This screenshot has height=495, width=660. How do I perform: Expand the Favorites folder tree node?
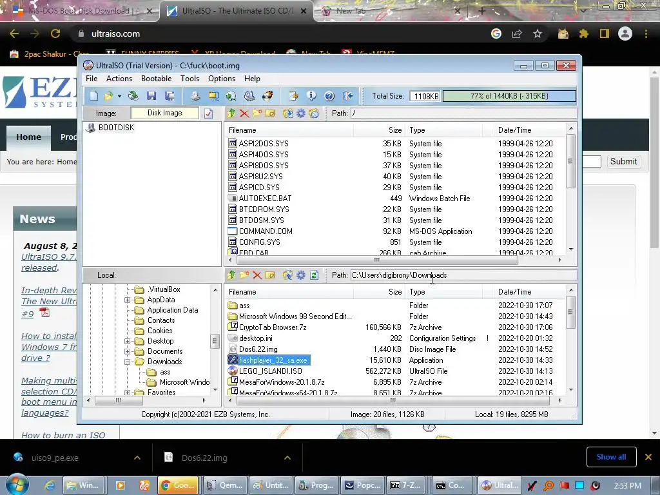[127, 393]
